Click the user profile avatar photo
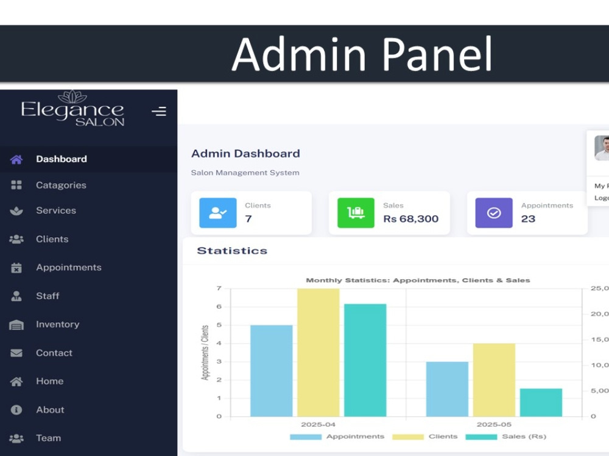609x456 pixels. pyautogui.click(x=602, y=148)
